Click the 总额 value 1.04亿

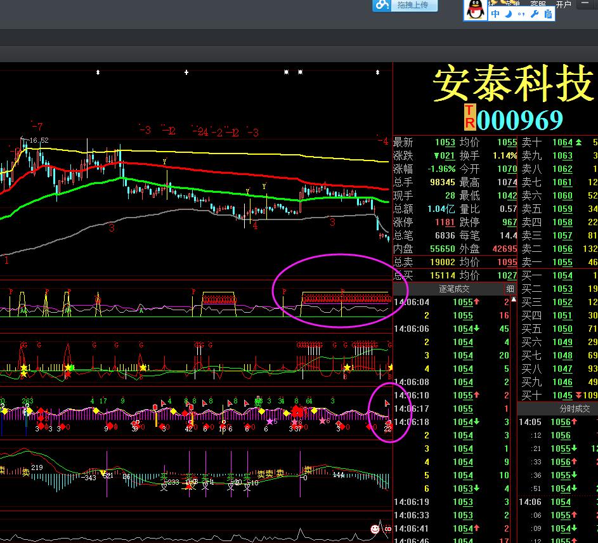coord(441,209)
